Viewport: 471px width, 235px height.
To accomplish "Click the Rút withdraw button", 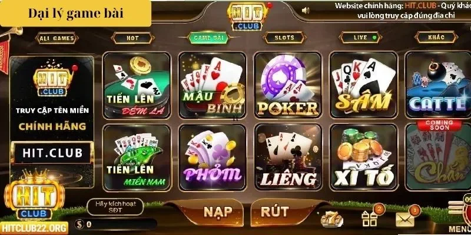I will tap(274, 211).
